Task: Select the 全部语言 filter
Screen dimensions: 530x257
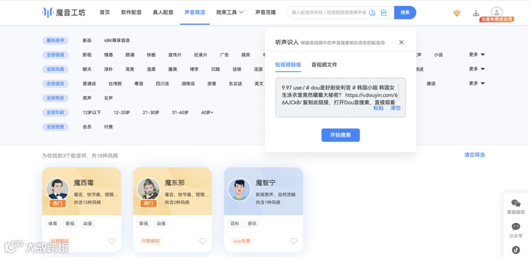Action: [x=55, y=84]
